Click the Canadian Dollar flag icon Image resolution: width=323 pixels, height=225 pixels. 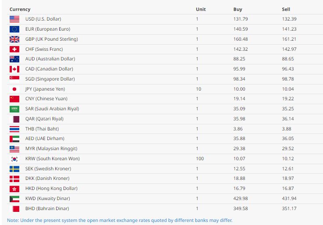click(14, 69)
